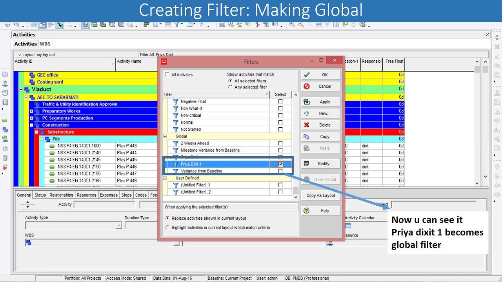Collapse the User Defined filter group
Viewport: 502px width, 282px height.
(x=165, y=178)
